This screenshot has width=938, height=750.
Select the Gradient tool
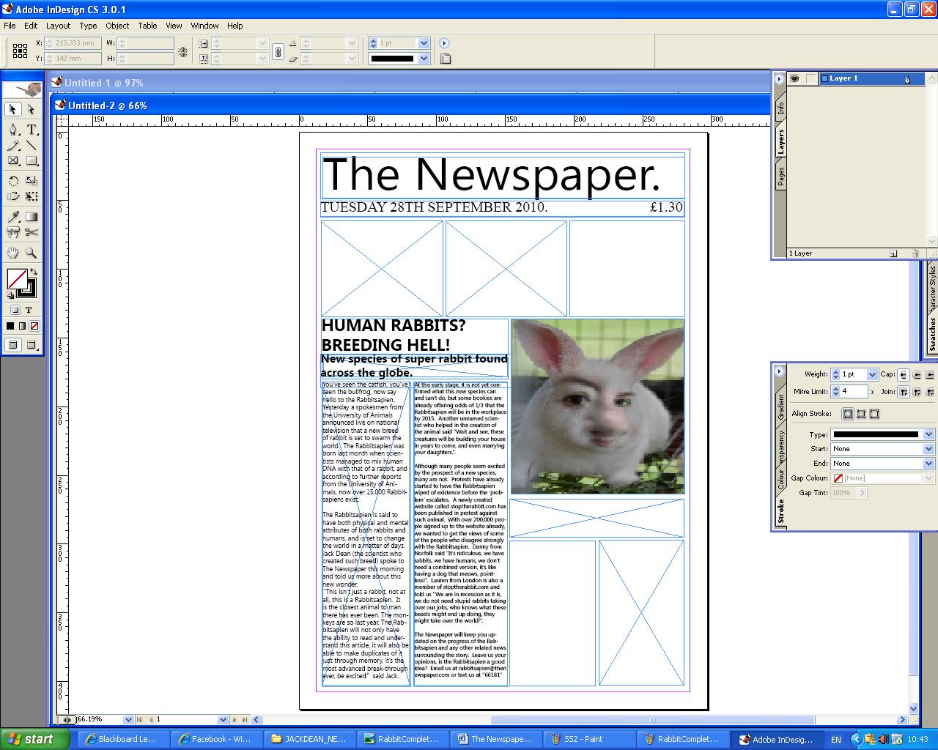pyautogui.click(x=33, y=216)
